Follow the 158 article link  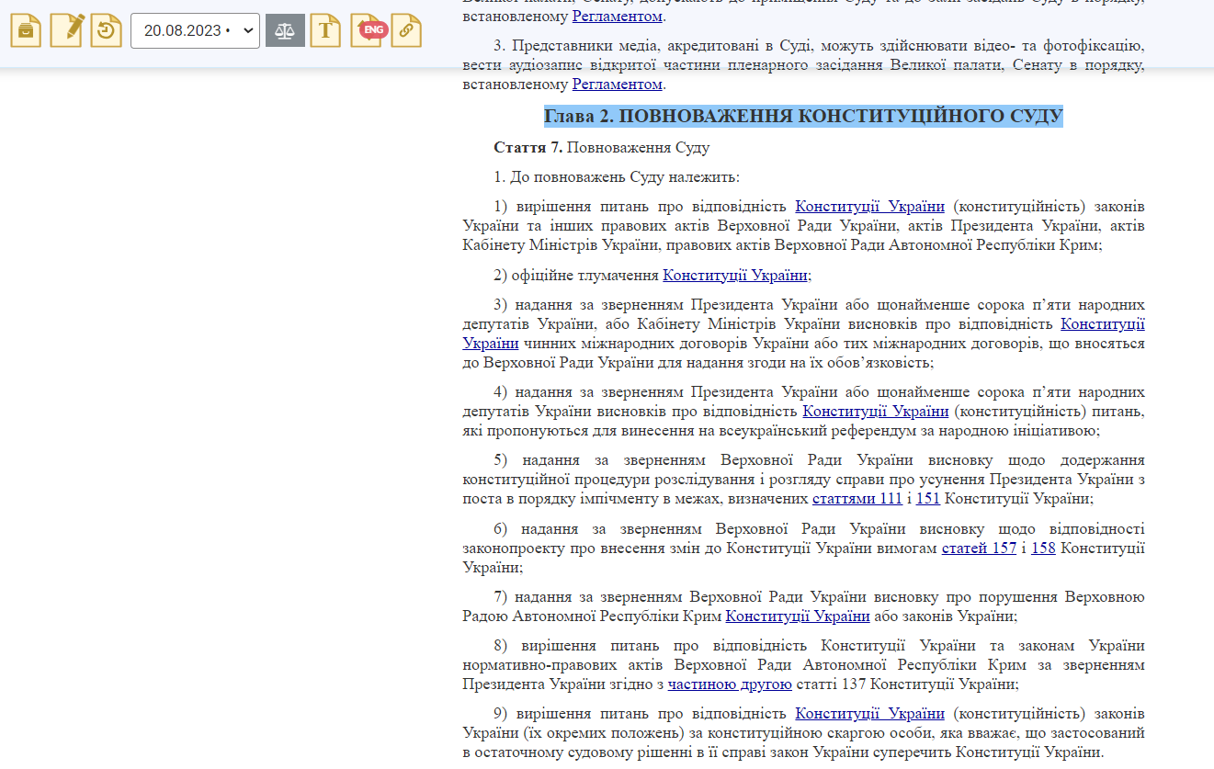[x=1043, y=548]
